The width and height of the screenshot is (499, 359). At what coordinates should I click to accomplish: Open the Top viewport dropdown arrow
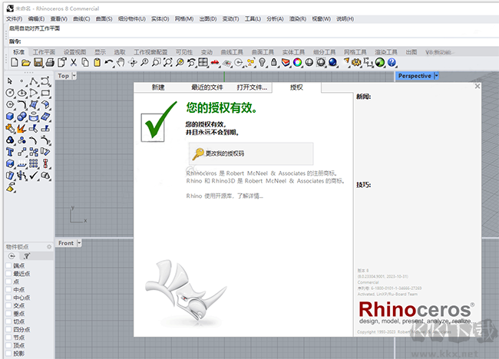[74, 76]
